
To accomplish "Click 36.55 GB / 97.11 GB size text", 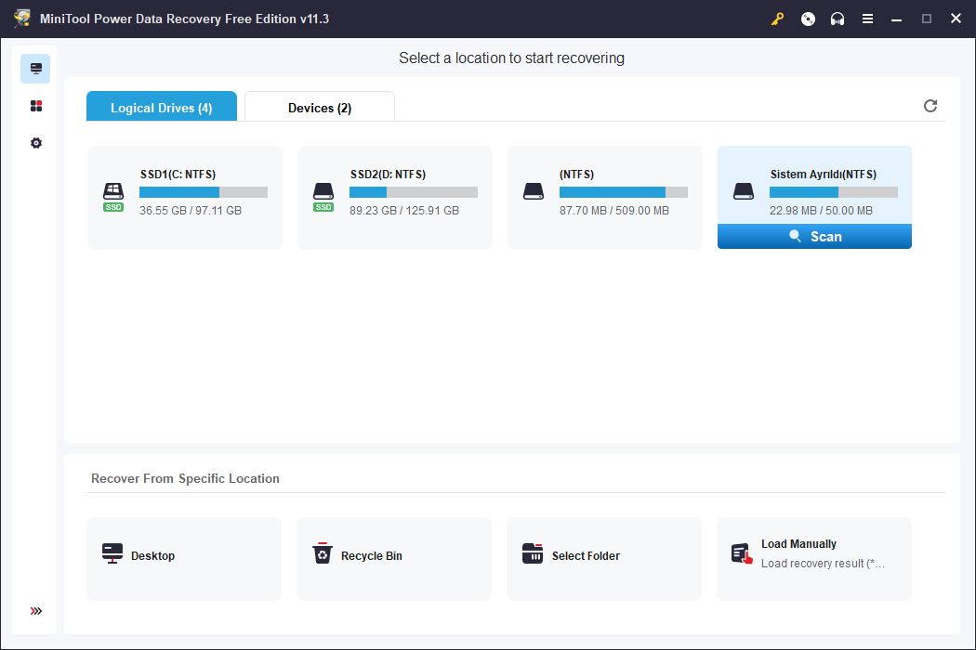I will tap(191, 210).
